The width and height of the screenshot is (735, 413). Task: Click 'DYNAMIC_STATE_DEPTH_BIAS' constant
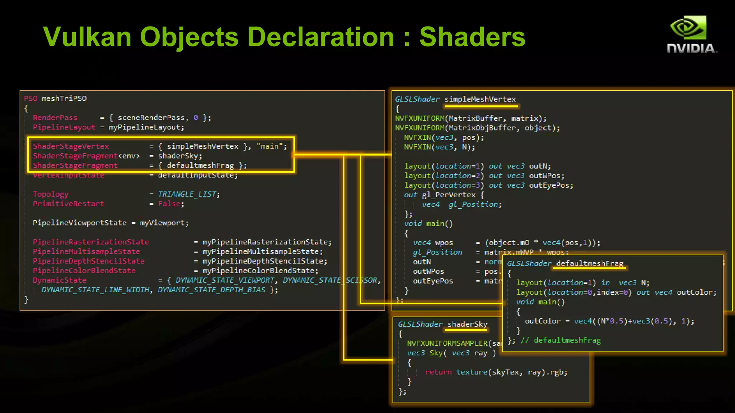click(211, 290)
